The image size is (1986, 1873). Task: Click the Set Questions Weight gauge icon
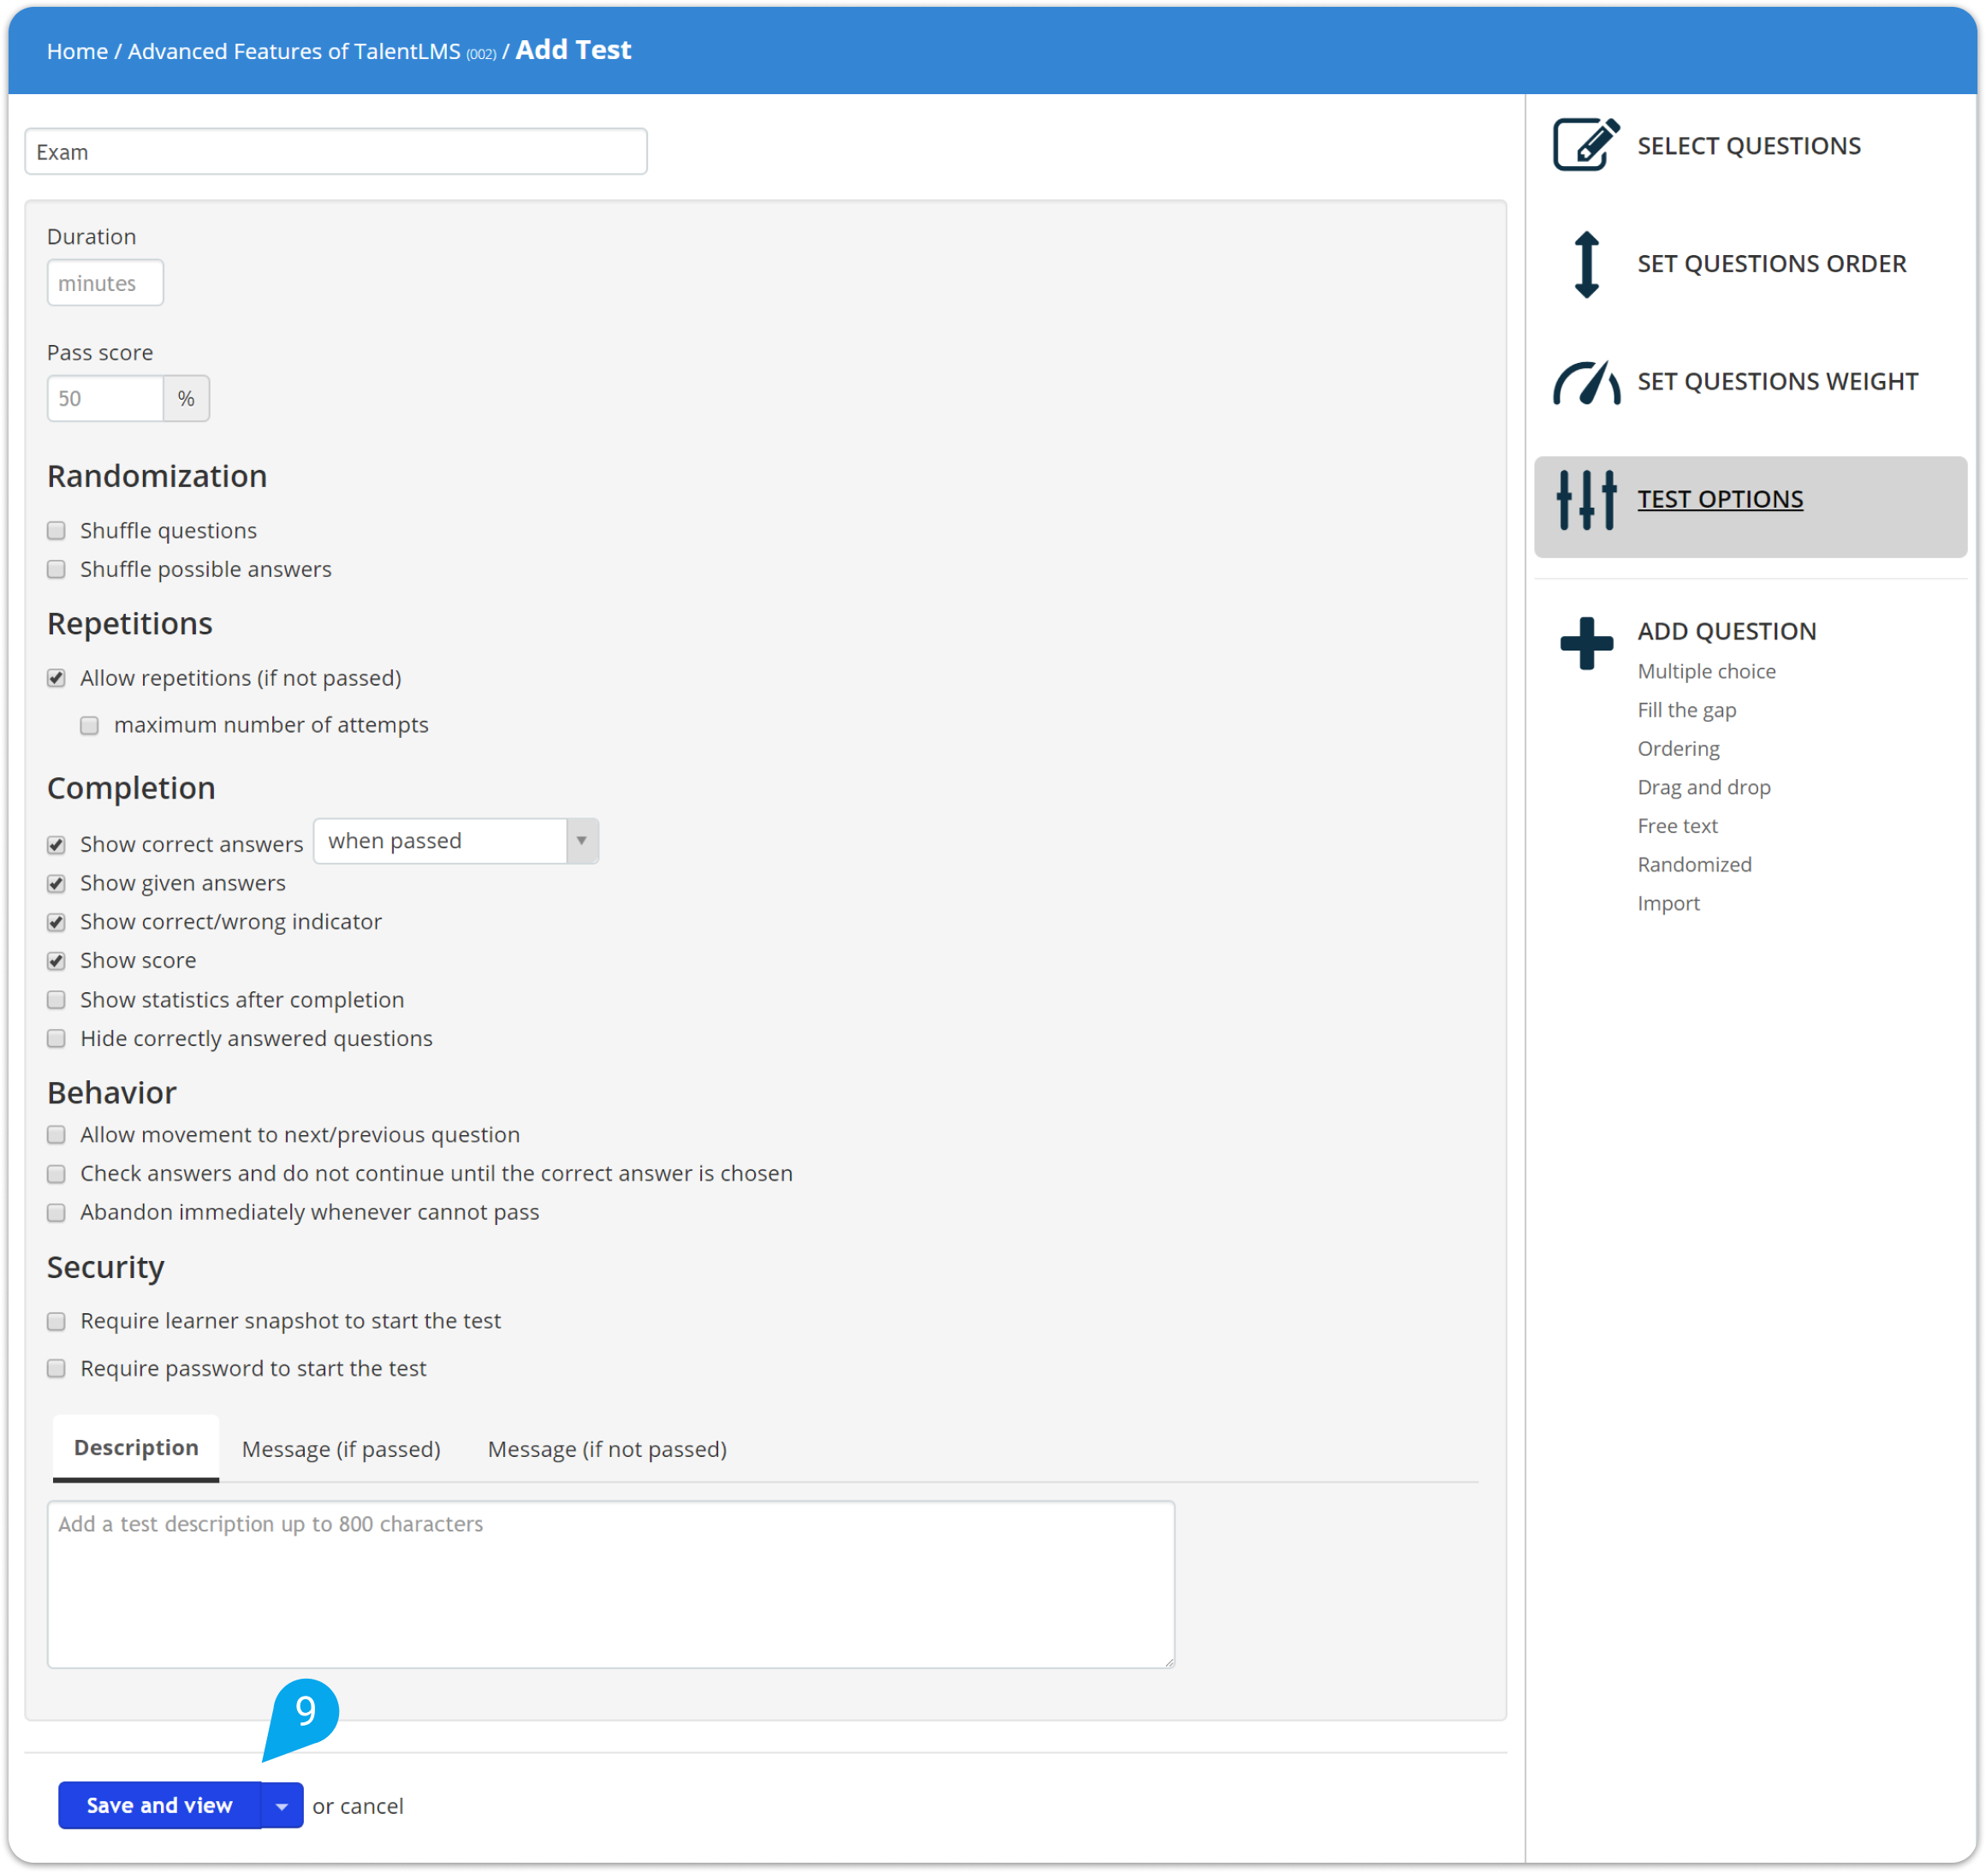(1585, 383)
